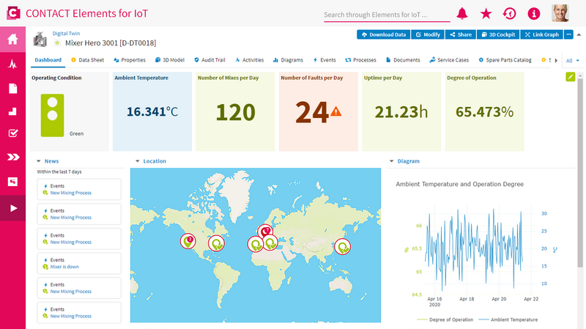Open the activity pulse sidebar icon
This screenshot has height=329, width=586.
point(12,64)
